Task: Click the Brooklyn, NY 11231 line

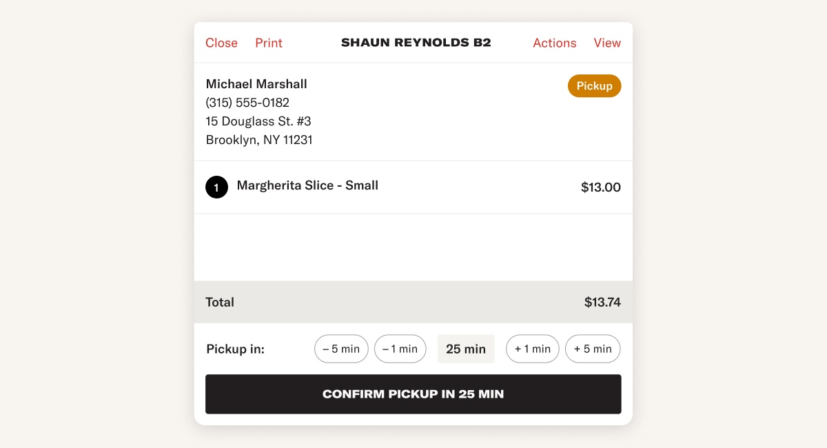Action: 259,140
